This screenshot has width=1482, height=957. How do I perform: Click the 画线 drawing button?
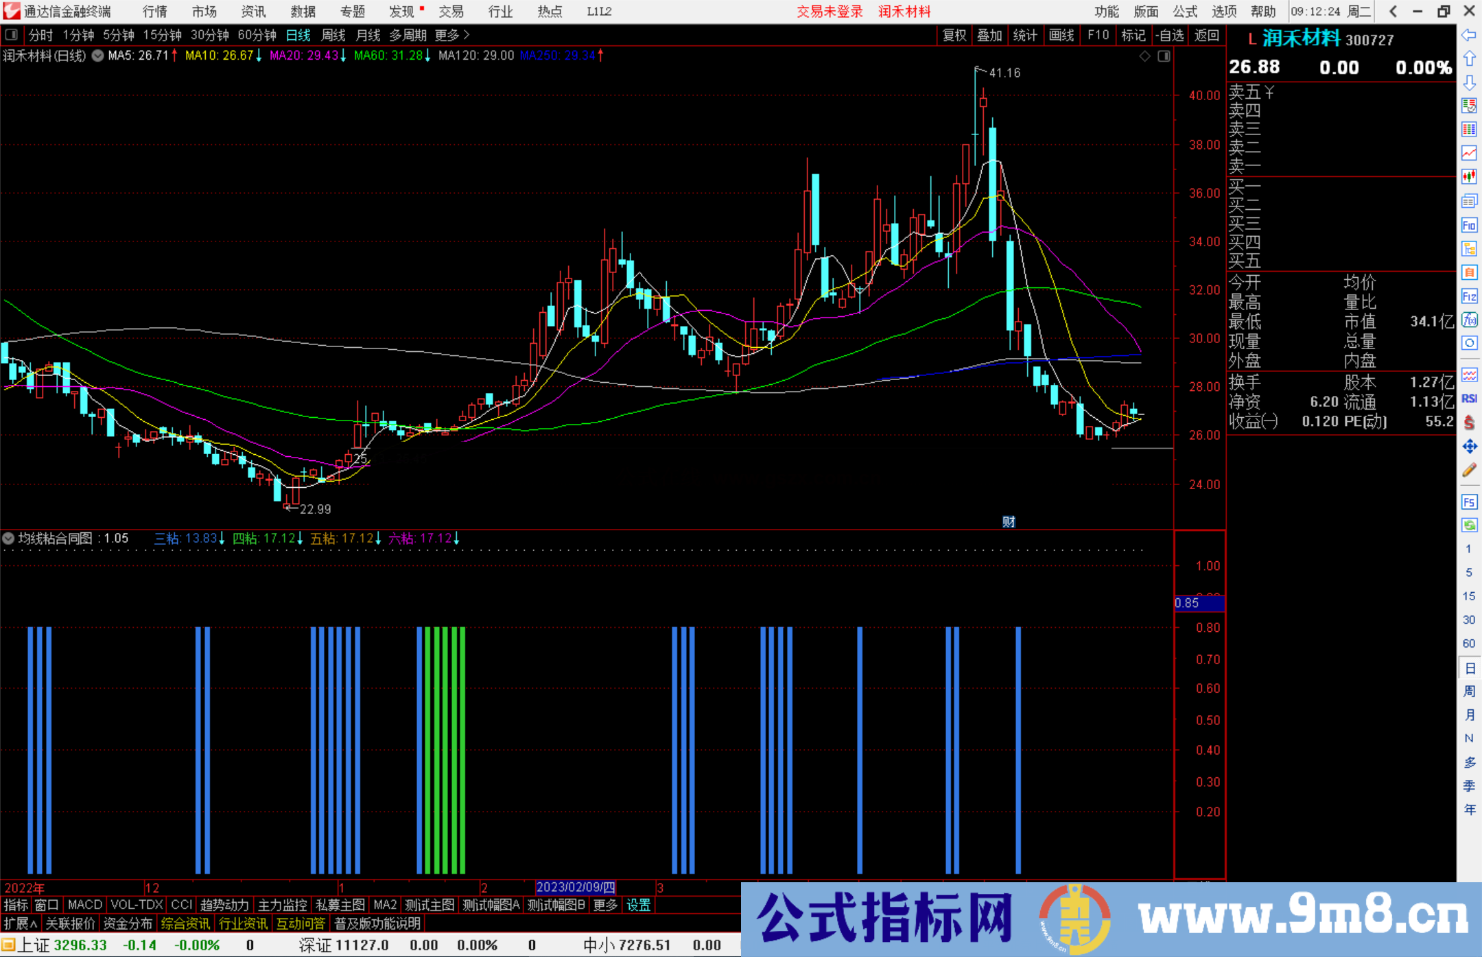coord(1061,35)
